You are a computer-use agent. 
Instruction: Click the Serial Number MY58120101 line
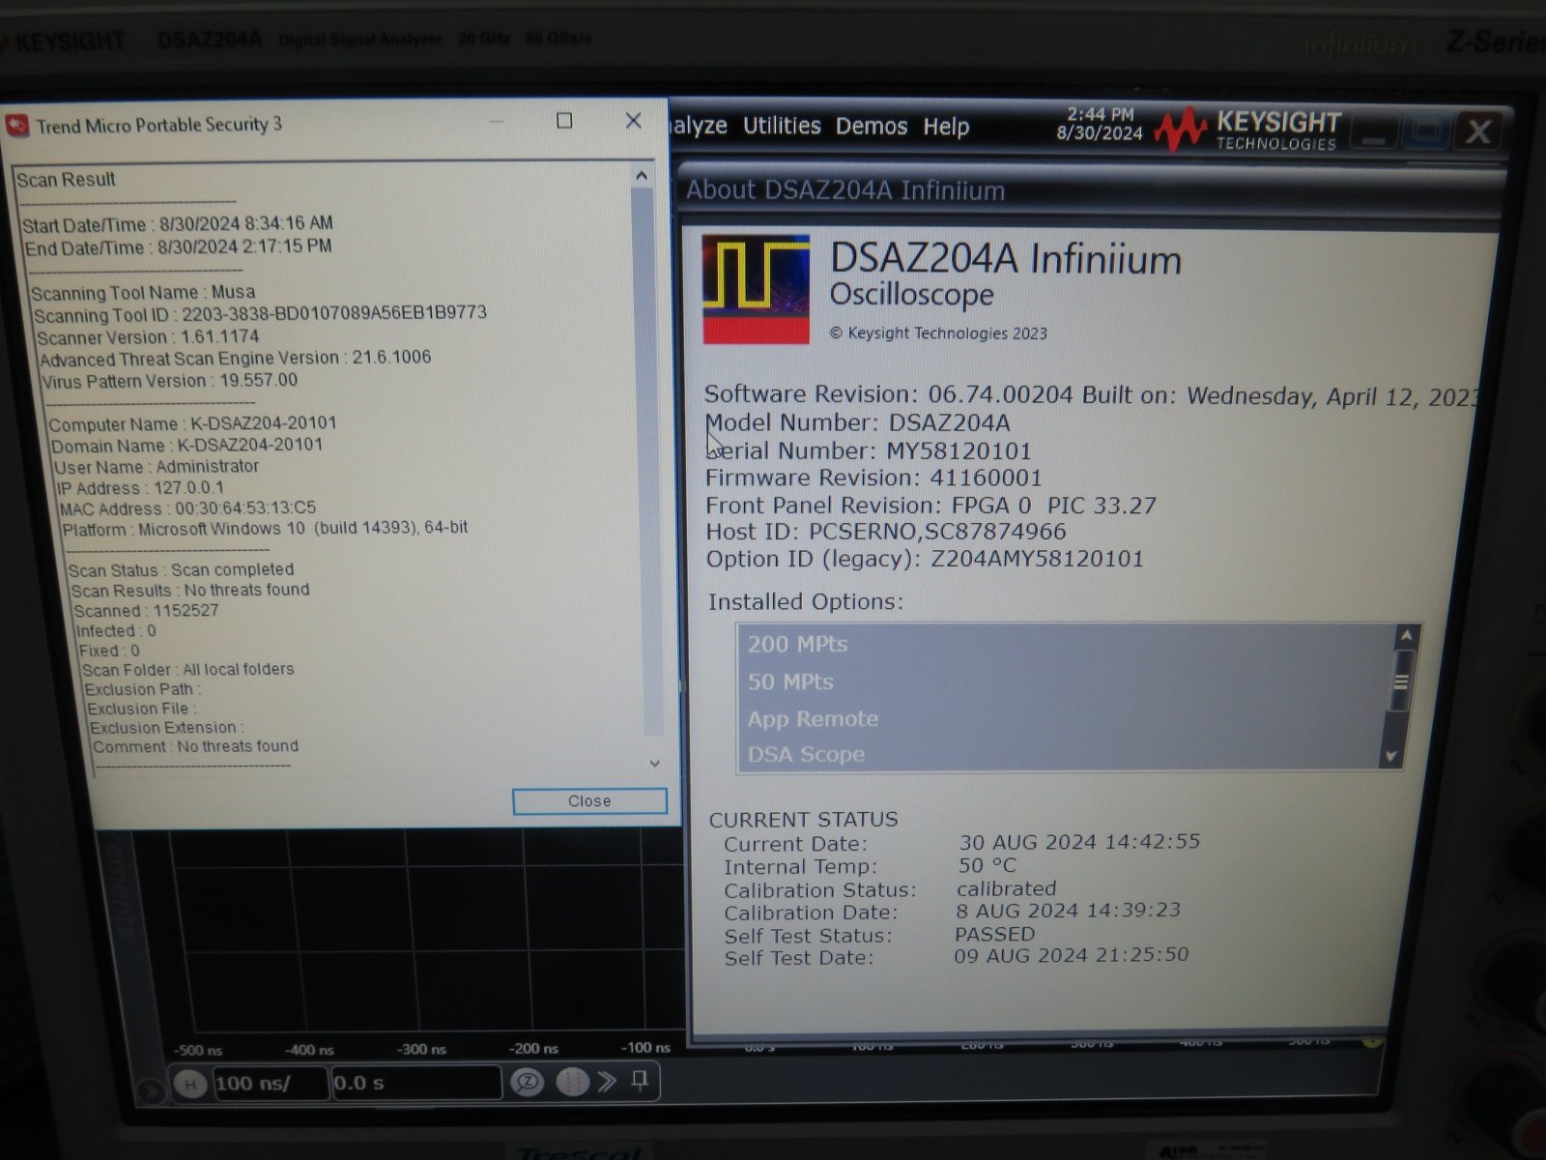[868, 450]
